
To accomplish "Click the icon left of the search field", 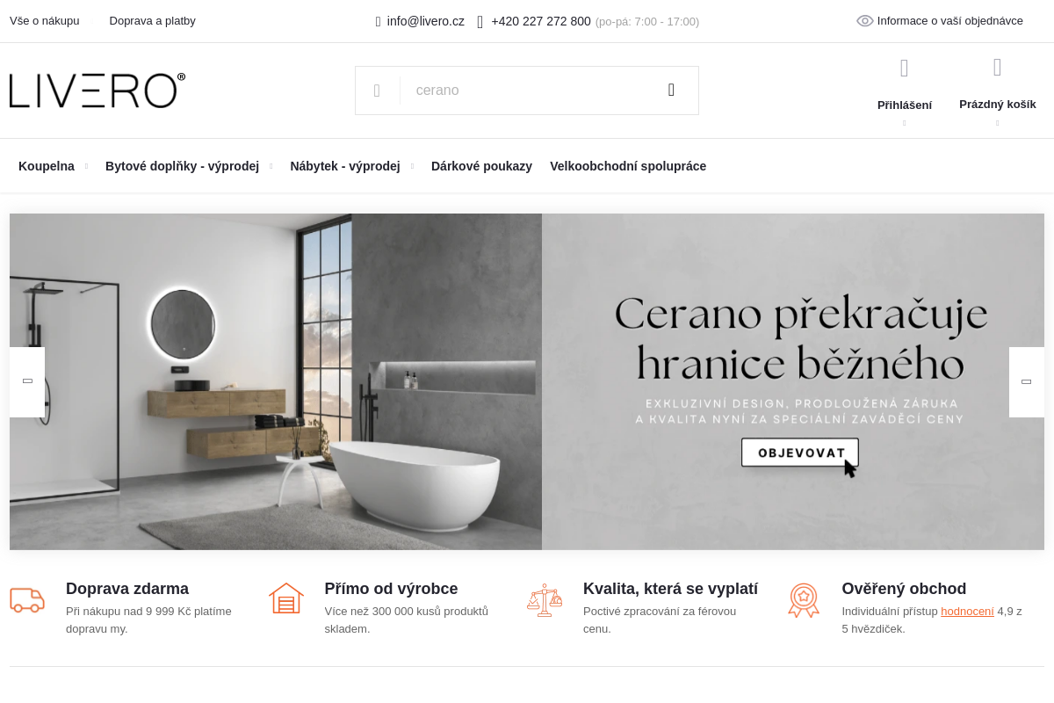I will click(377, 91).
